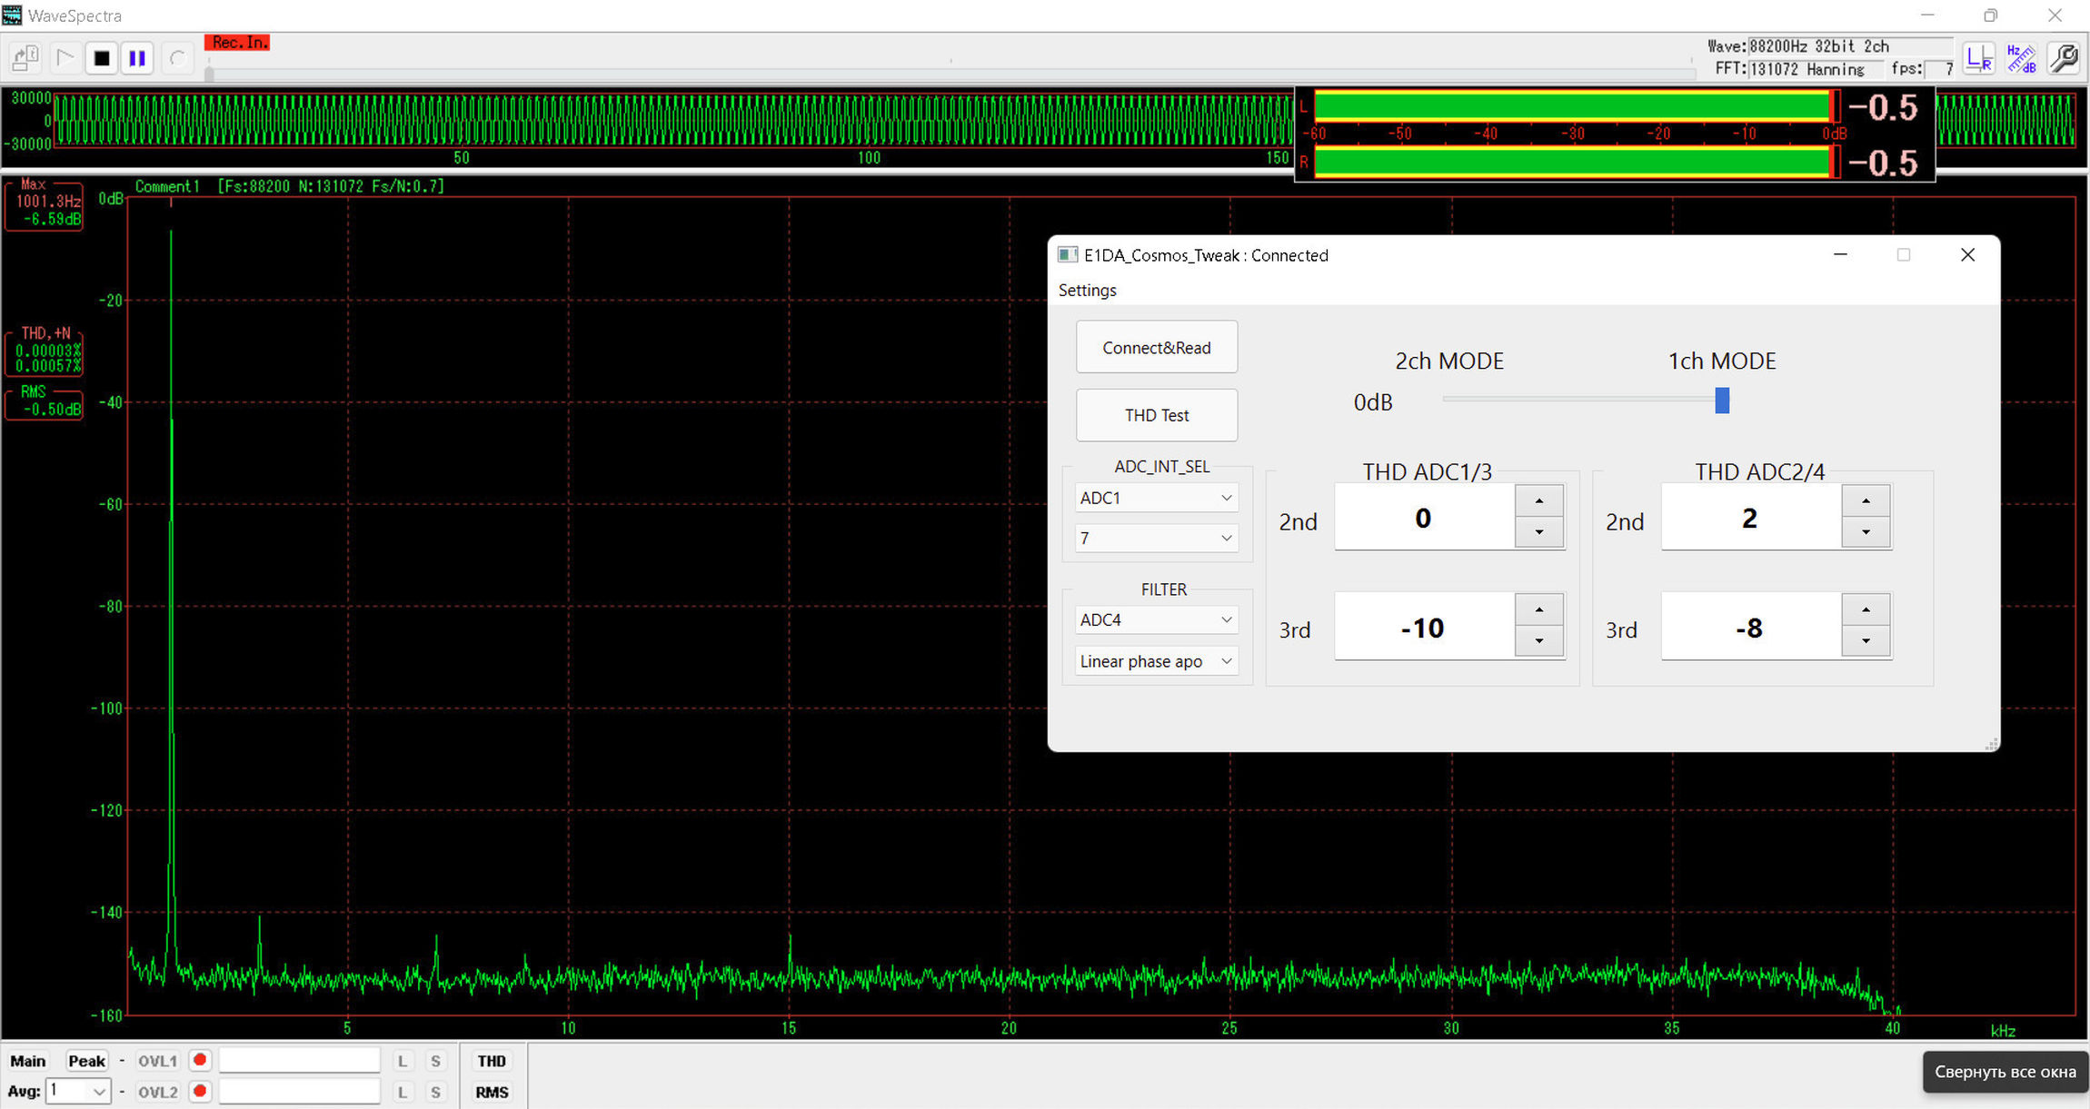
Task: Increase THD ADC1/3 3rd value
Action: click(x=1539, y=609)
